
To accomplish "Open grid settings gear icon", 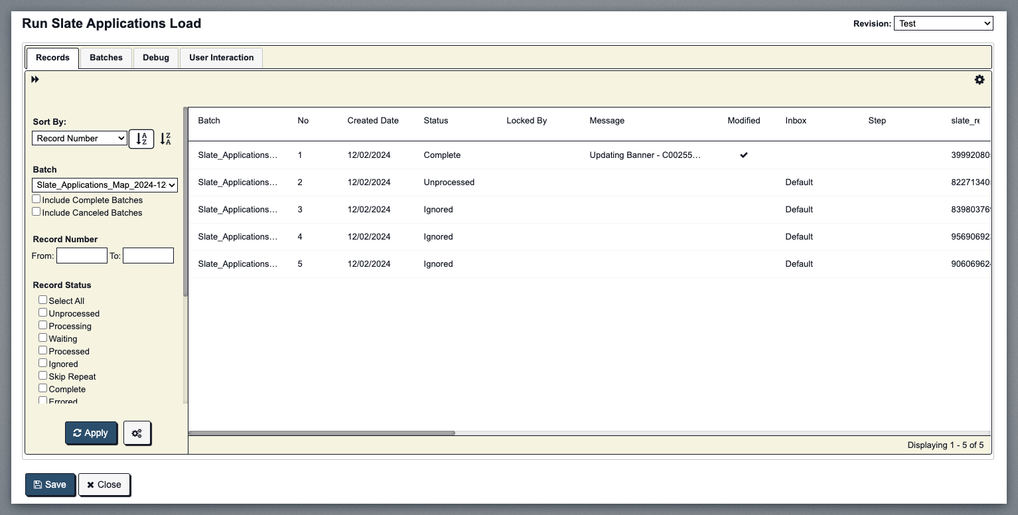I will [979, 80].
